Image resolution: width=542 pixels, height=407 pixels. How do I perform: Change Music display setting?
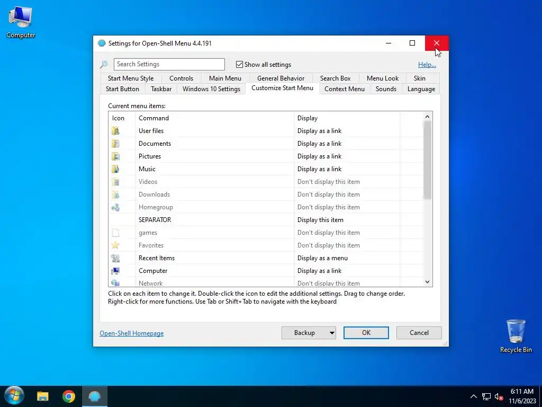319,169
